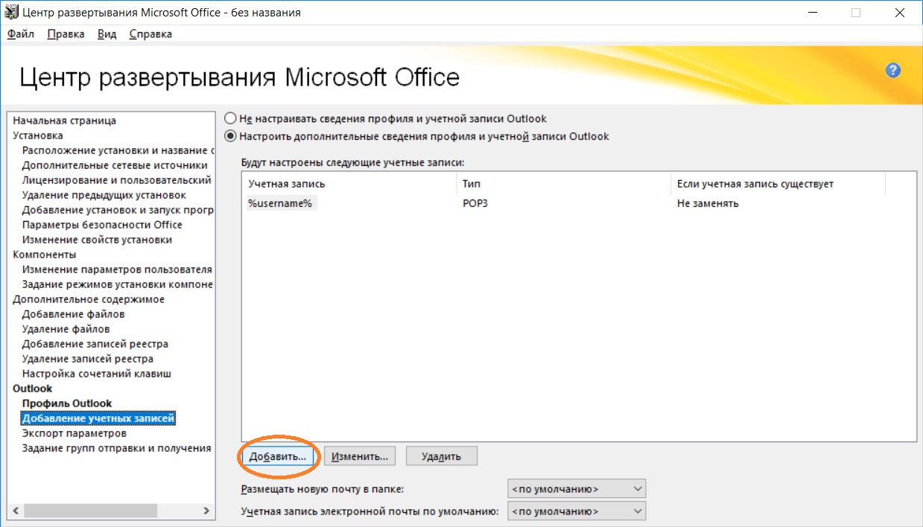
Task: Open the Файл menu
Action: point(21,34)
